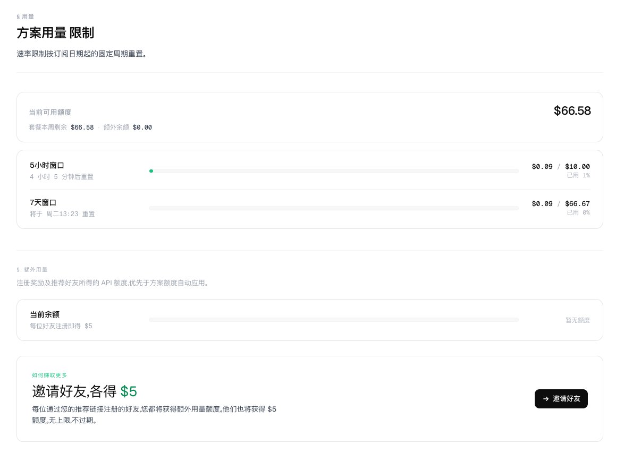This screenshot has width=624, height=453.
Task: Click the $0.09 / $10.00 usage value
Action: (x=561, y=166)
